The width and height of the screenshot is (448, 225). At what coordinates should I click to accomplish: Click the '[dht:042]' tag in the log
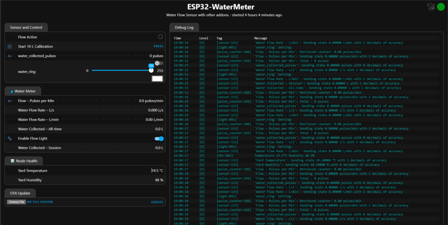(224, 156)
